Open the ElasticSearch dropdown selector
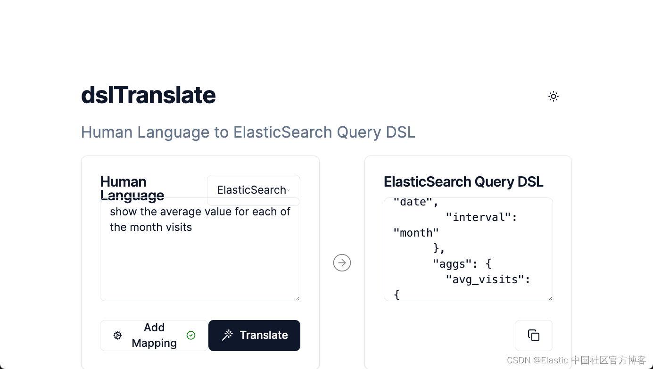Image resolution: width=653 pixels, height=369 pixels. tap(254, 190)
